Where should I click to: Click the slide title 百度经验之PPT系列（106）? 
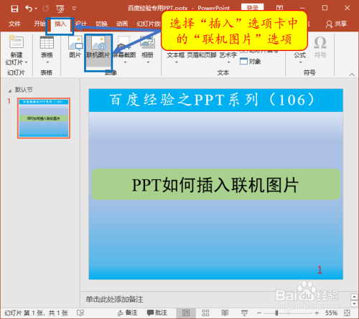(213, 100)
